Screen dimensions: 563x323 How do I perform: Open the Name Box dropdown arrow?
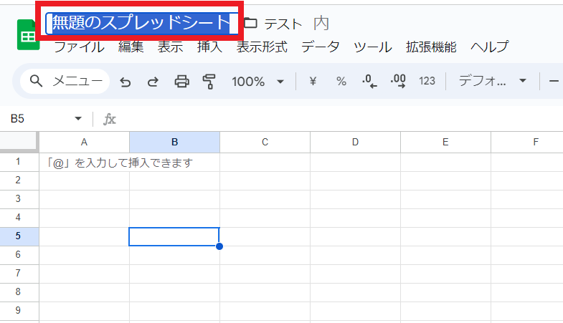tap(78, 119)
